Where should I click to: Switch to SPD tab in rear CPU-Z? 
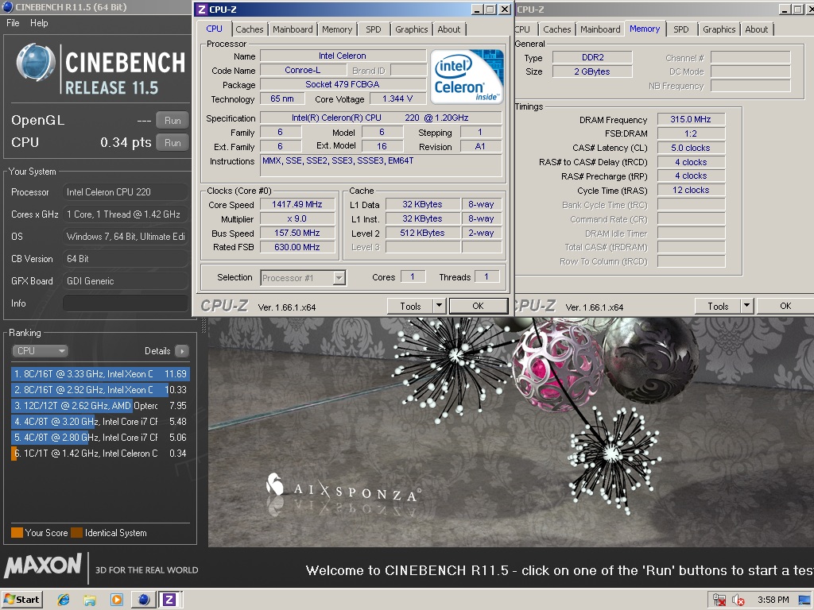[681, 29]
